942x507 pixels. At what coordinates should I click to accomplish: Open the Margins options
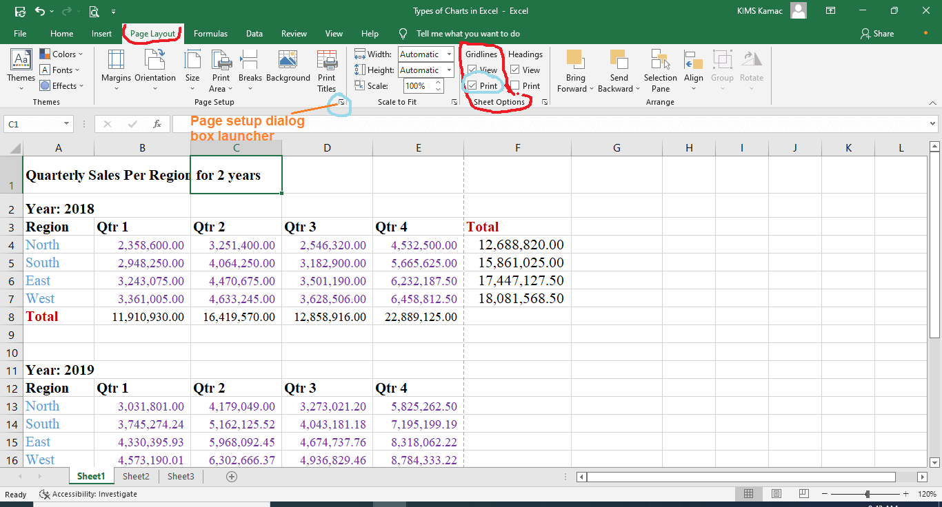116,70
